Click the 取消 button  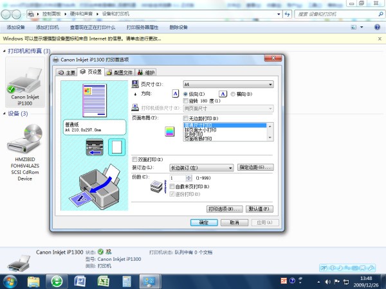(234, 222)
